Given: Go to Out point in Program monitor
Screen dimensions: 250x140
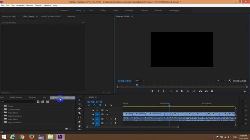Looking at the screenshot, I should (193, 91).
